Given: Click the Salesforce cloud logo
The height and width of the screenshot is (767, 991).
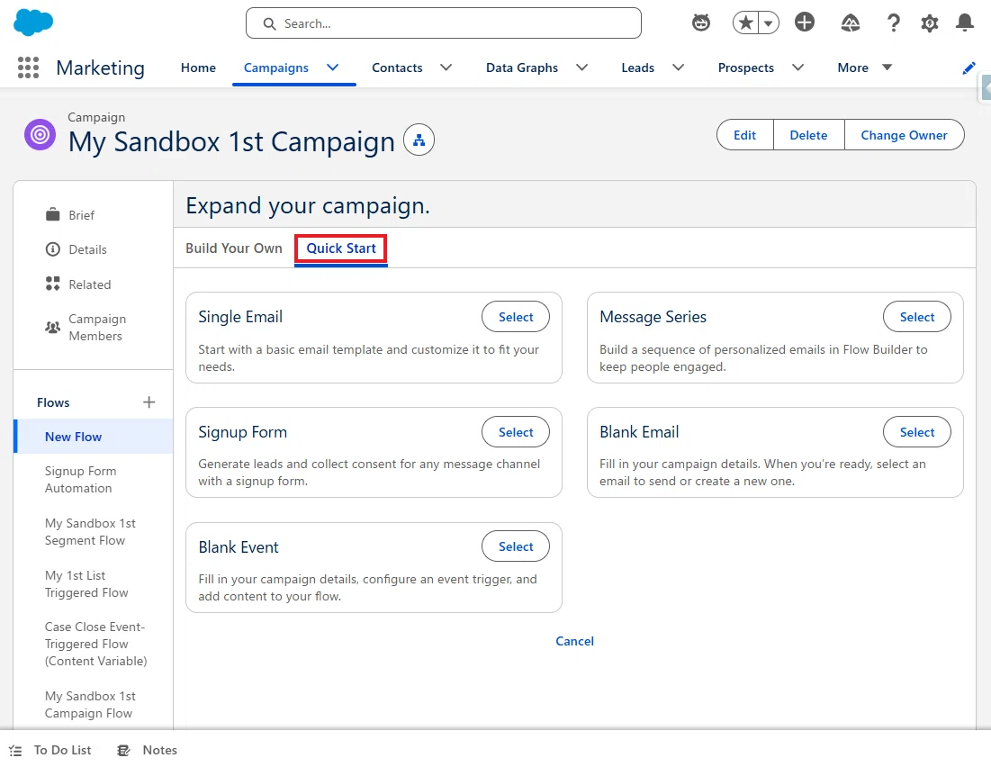Looking at the screenshot, I should [33, 23].
